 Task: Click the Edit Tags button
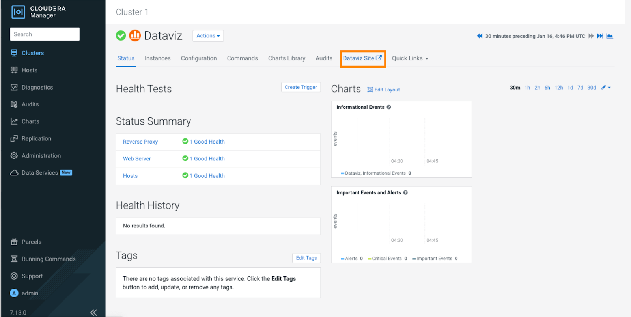[306, 258]
